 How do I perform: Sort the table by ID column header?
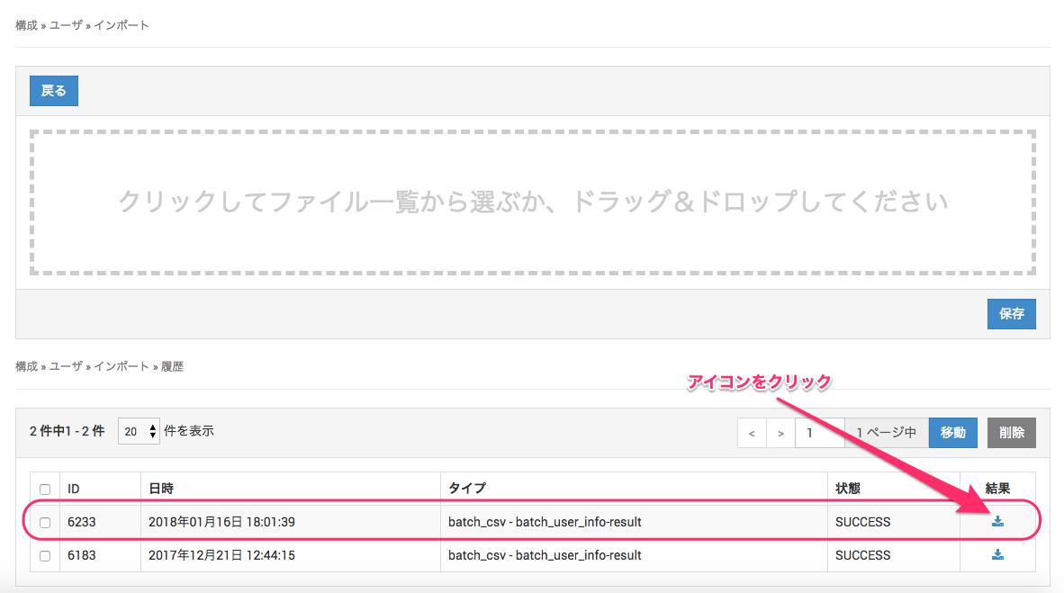(75, 489)
